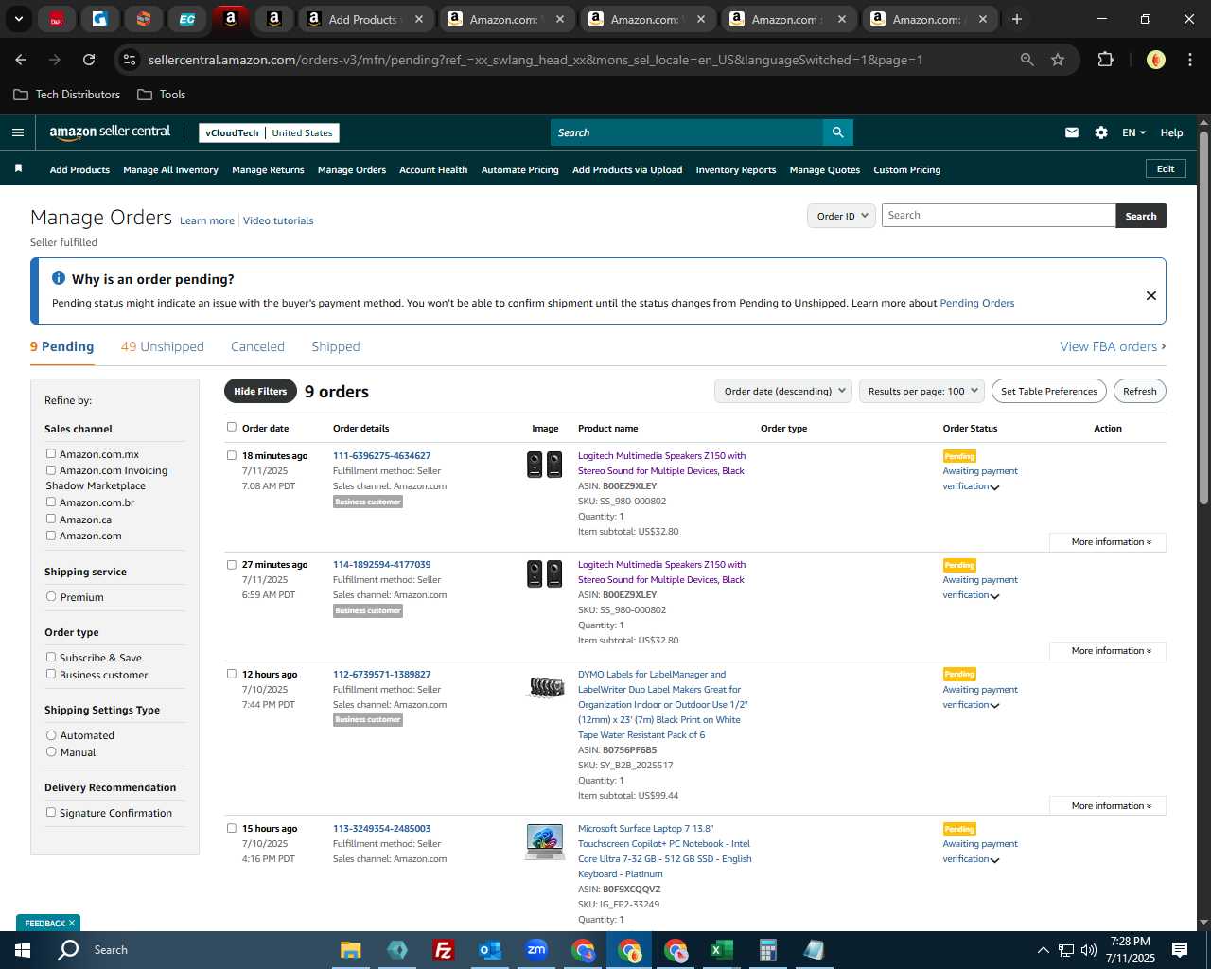
Task: Dismiss the pending info banner with X
Action: coord(1151,296)
